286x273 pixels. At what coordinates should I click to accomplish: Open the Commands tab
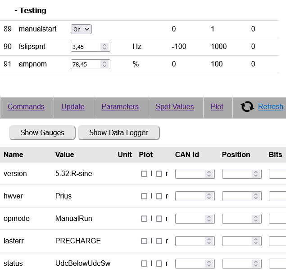[x=26, y=107]
